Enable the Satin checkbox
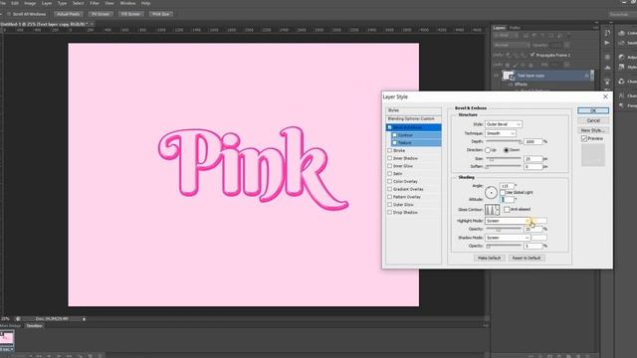Image resolution: width=637 pixels, height=358 pixels. point(389,174)
